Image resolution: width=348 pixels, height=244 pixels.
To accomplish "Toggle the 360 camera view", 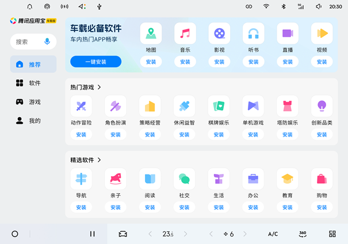I will click(303, 234).
